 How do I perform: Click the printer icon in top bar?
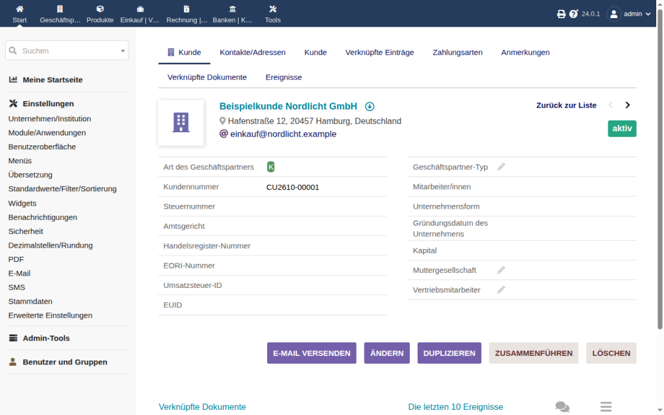tap(561, 14)
